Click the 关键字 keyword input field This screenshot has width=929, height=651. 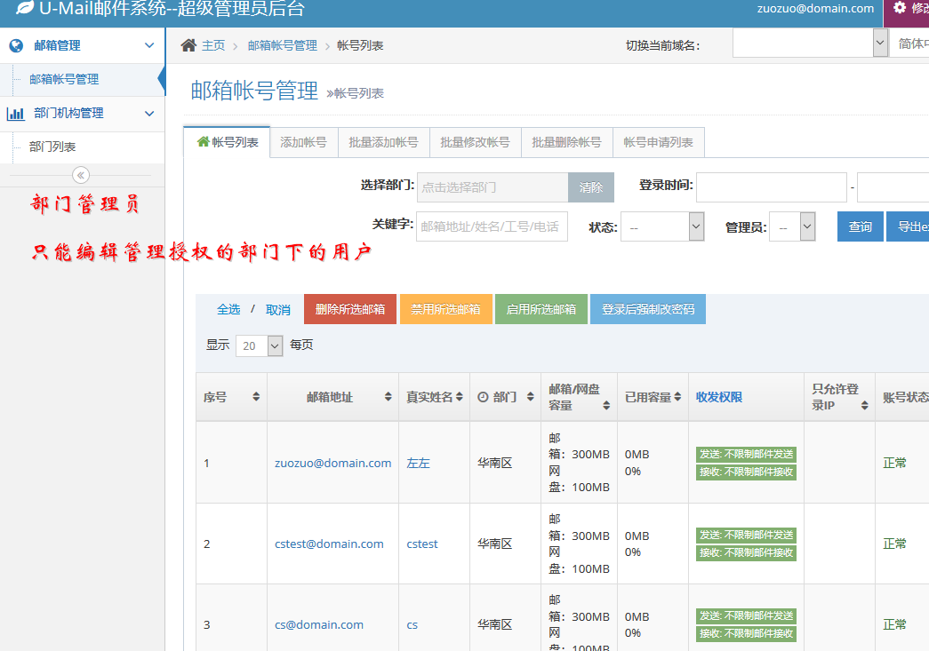coord(492,226)
